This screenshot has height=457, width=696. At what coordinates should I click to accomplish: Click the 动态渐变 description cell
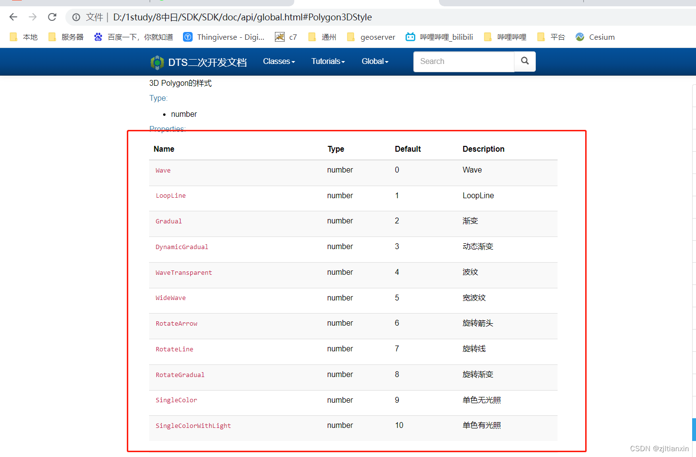pyautogui.click(x=478, y=247)
